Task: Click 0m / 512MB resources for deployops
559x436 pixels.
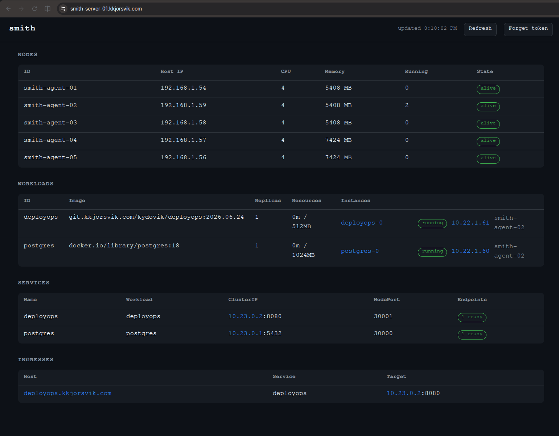Action: (x=301, y=222)
